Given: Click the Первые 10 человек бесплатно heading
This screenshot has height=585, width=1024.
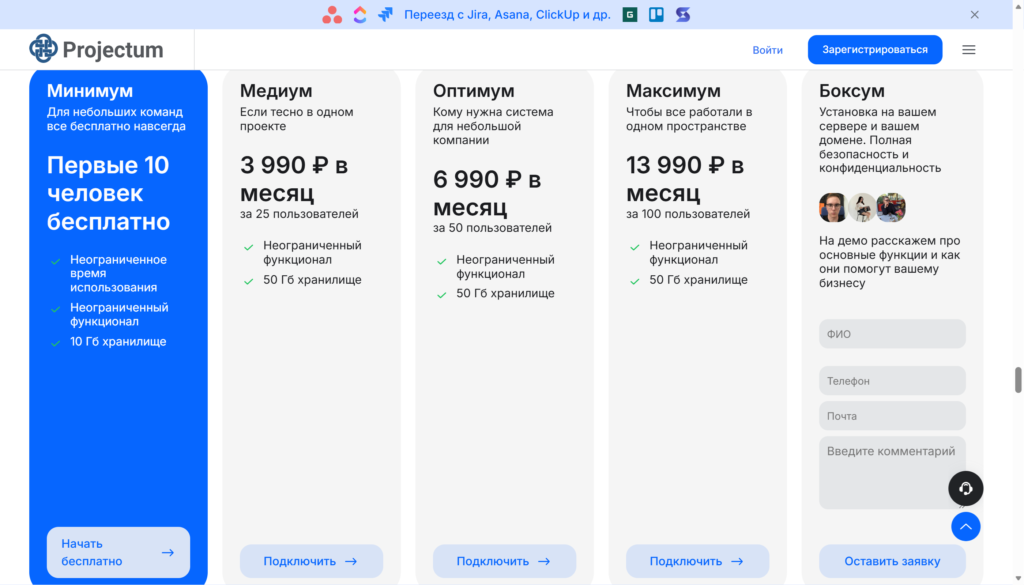Looking at the screenshot, I should click(x=108, y=193).
